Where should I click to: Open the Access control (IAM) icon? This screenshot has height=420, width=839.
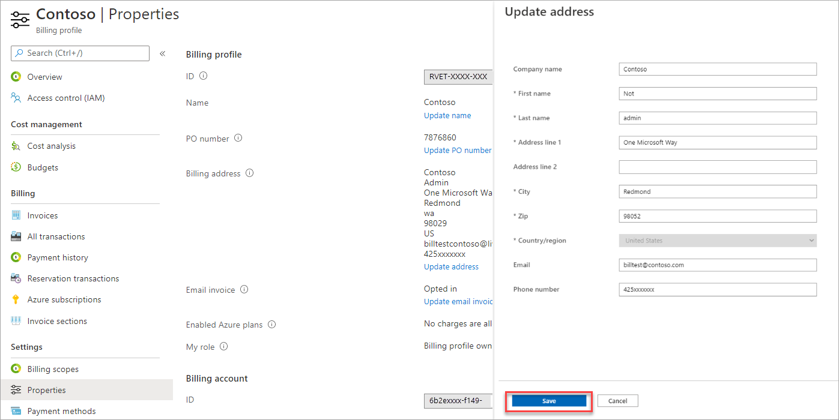[16, 98]
